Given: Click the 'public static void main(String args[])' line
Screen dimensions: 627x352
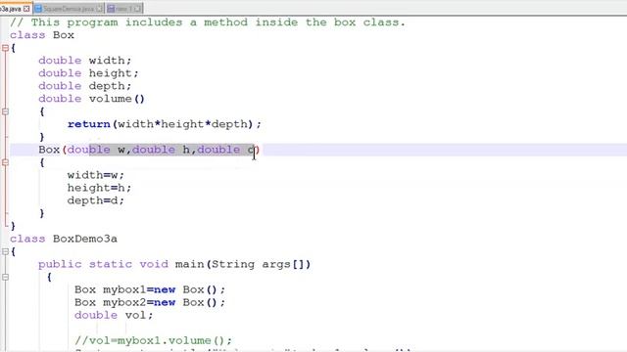Looking at the screenshot, I should tap(174, 264).
